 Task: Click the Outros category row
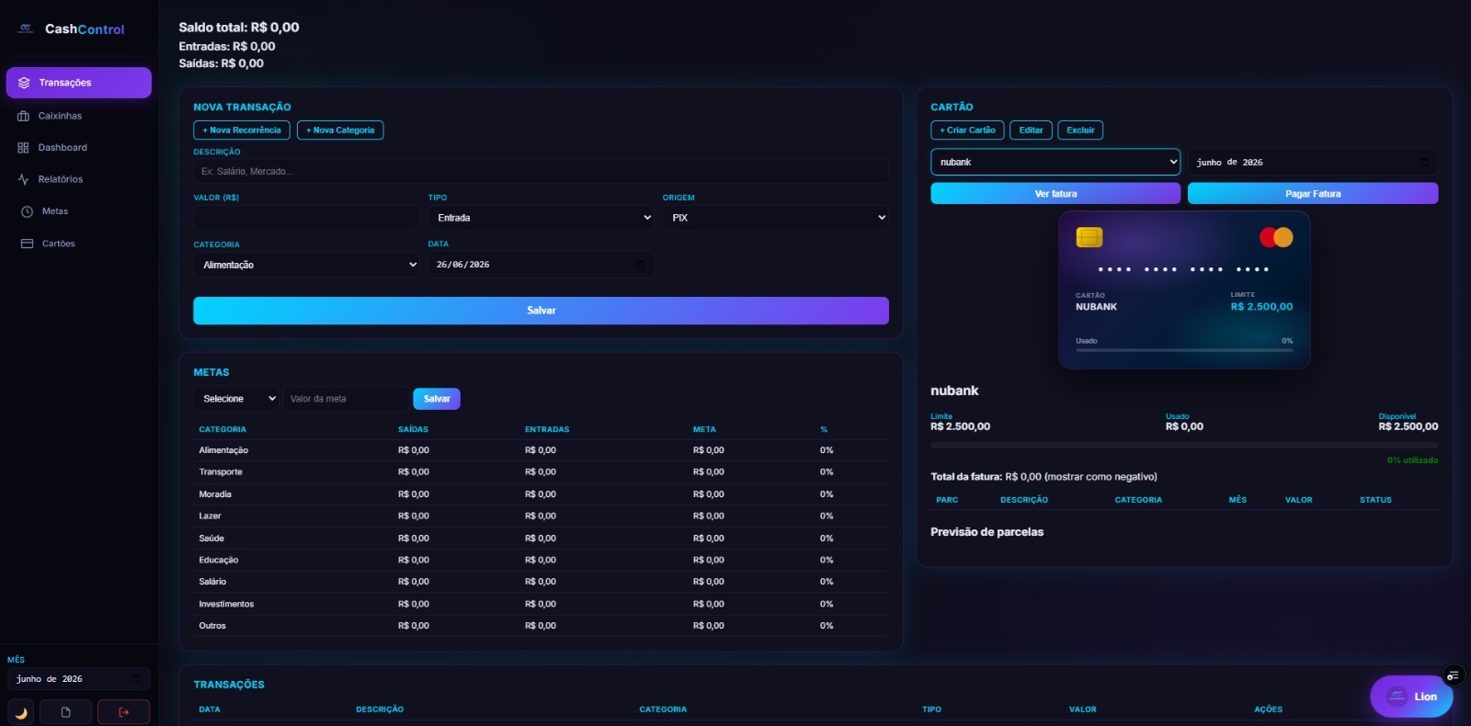(541, 626)
